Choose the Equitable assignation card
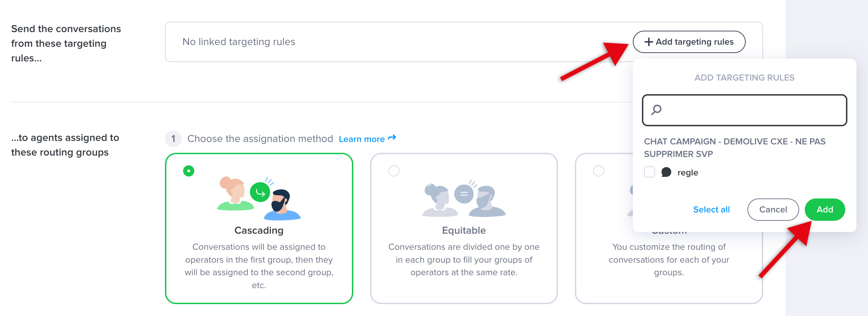Screen dimensions: 868x316 (464, 228)
